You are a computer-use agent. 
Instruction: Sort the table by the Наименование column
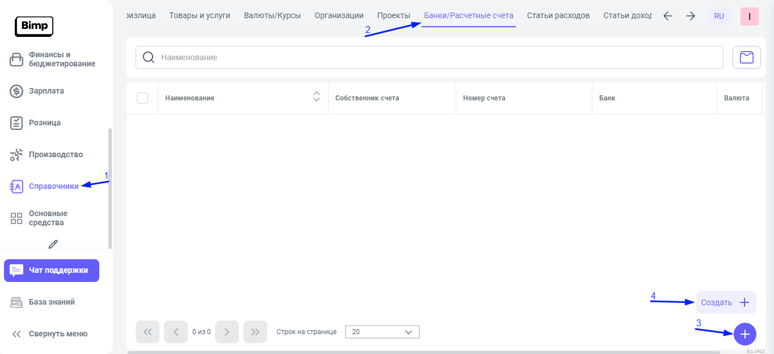(x=317, y=98)
